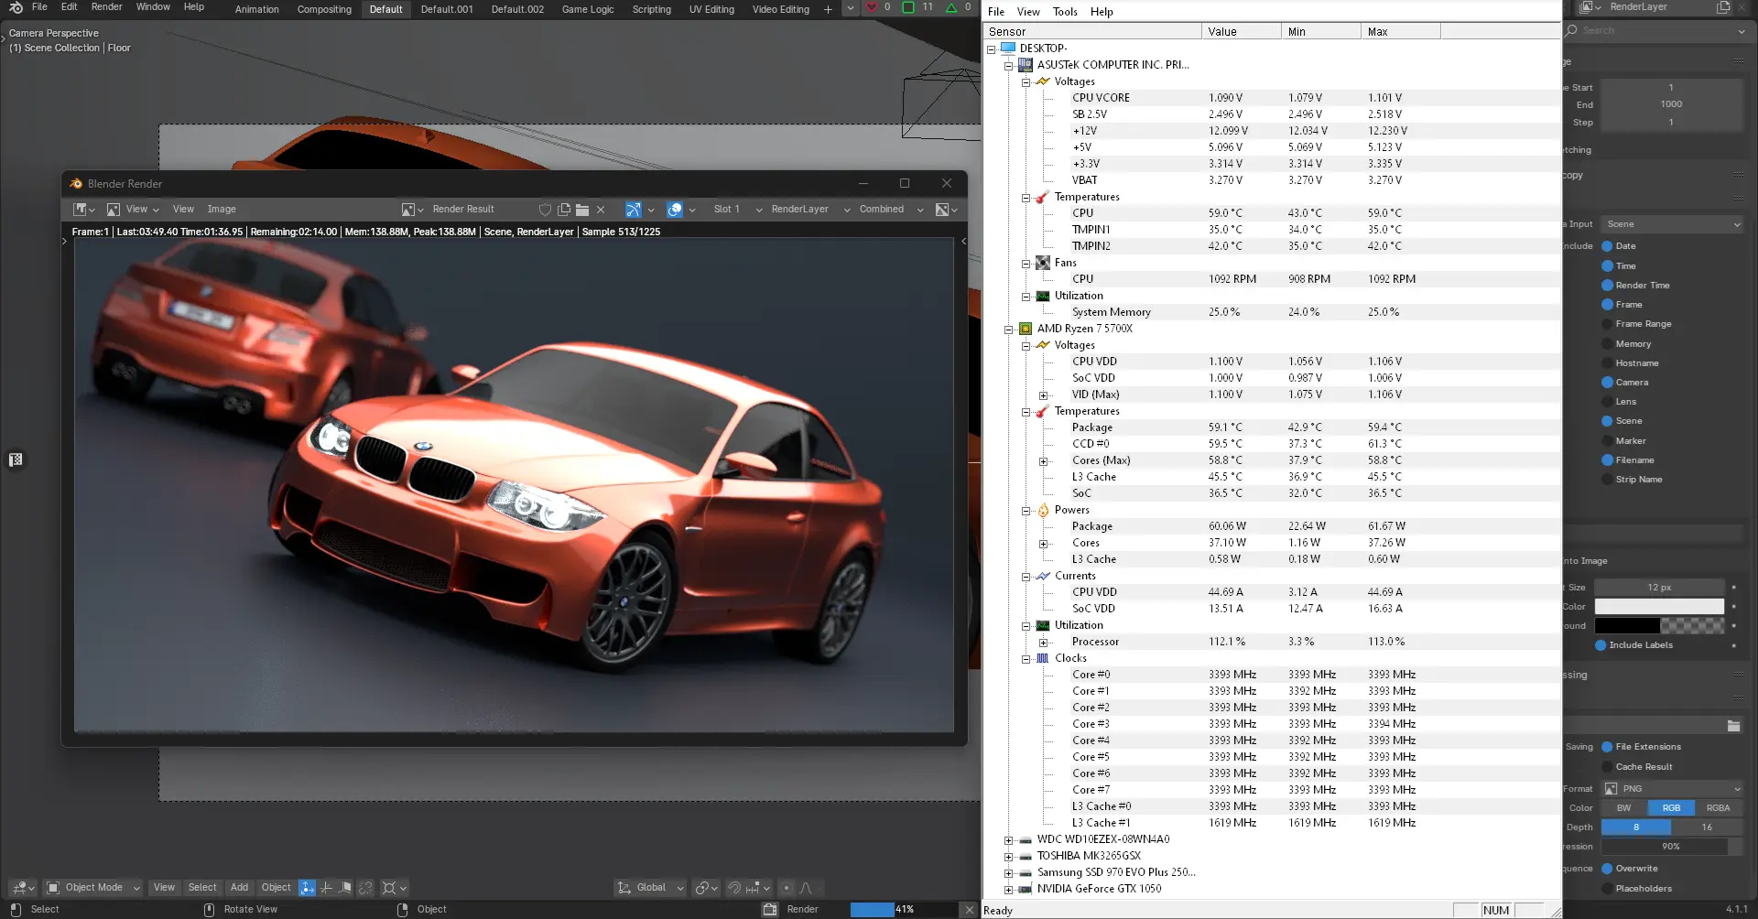Click the new image copy icon
Image resolution: width=1758 pixels, height=919 pixels.
564,210
